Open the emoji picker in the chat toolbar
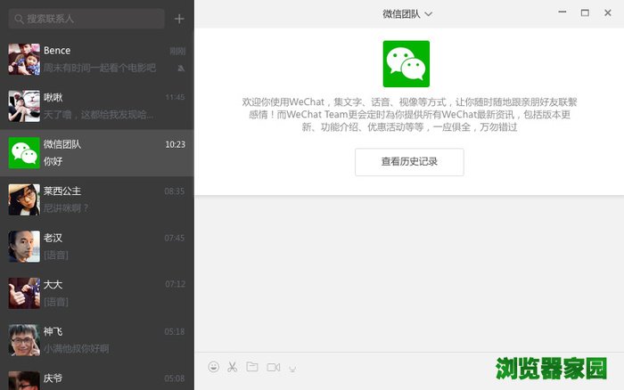The image size is (624, 390). tap(214, 367)
